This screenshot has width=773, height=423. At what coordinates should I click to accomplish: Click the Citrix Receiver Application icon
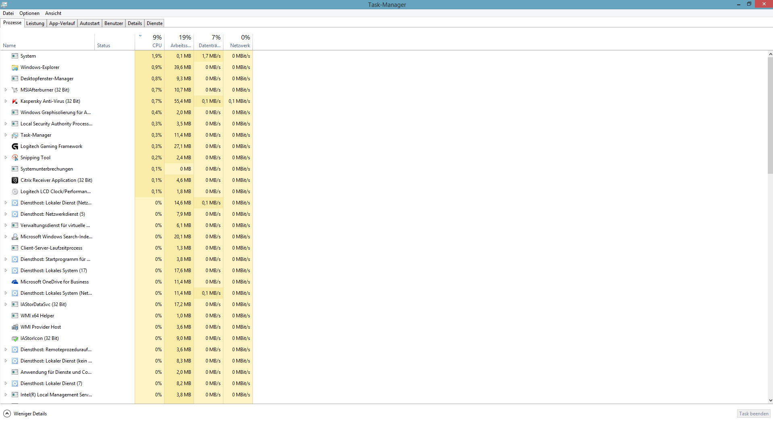(15, 180)
